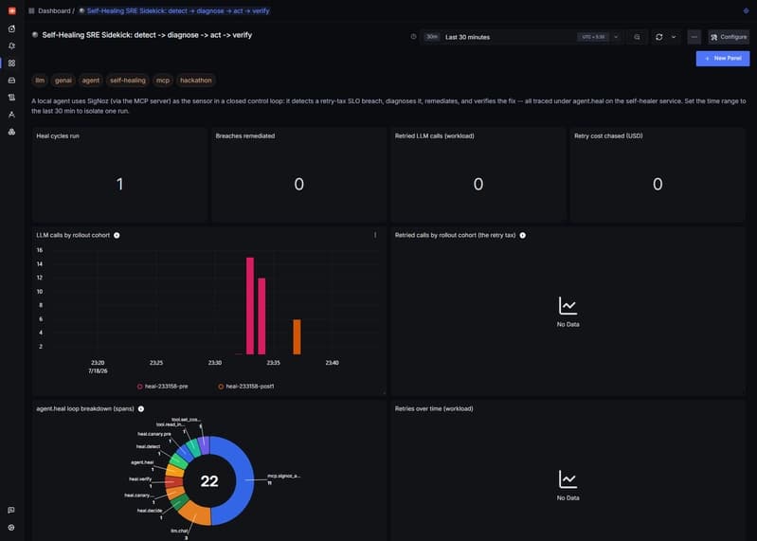The height and width of the screenshot is (541, 757).
Task: Click the info icon beside agent.heal loop breakdown
Action: [x=141, y=408]
